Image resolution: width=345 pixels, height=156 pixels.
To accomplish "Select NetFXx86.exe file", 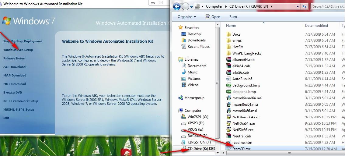I will (x=240, y=130).
